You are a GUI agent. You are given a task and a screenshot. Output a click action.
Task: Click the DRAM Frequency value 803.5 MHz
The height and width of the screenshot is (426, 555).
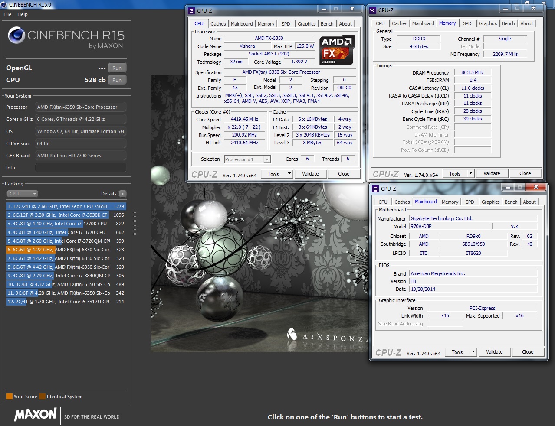(473, 72)
